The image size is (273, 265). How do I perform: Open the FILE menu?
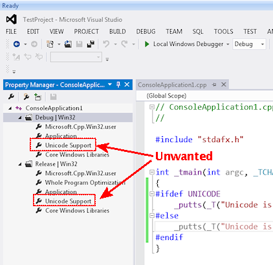pyautogui.click(x=11, y=32)
